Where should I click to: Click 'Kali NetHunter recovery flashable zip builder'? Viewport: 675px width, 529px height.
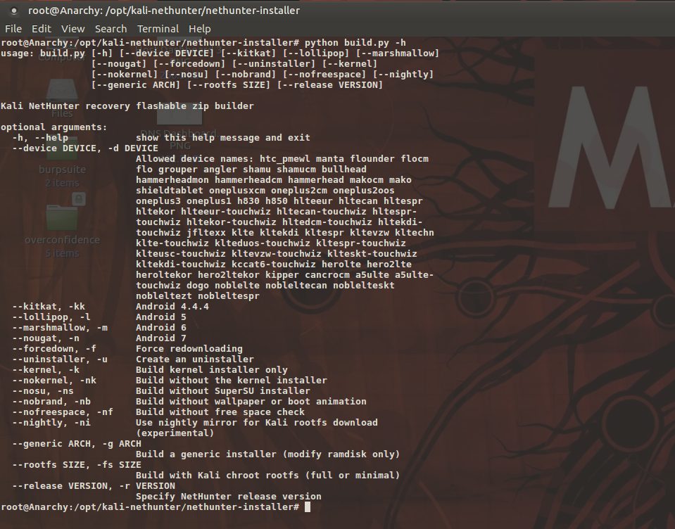[127, 106]
